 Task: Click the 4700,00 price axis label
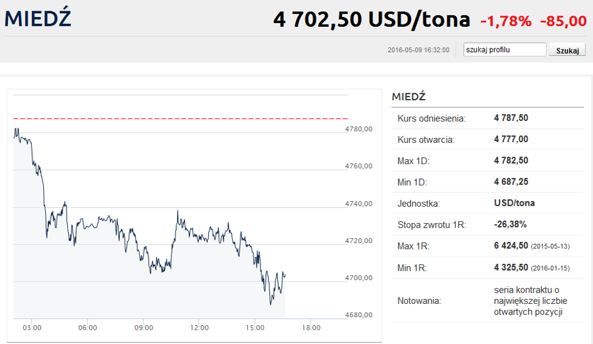[358, 278]
